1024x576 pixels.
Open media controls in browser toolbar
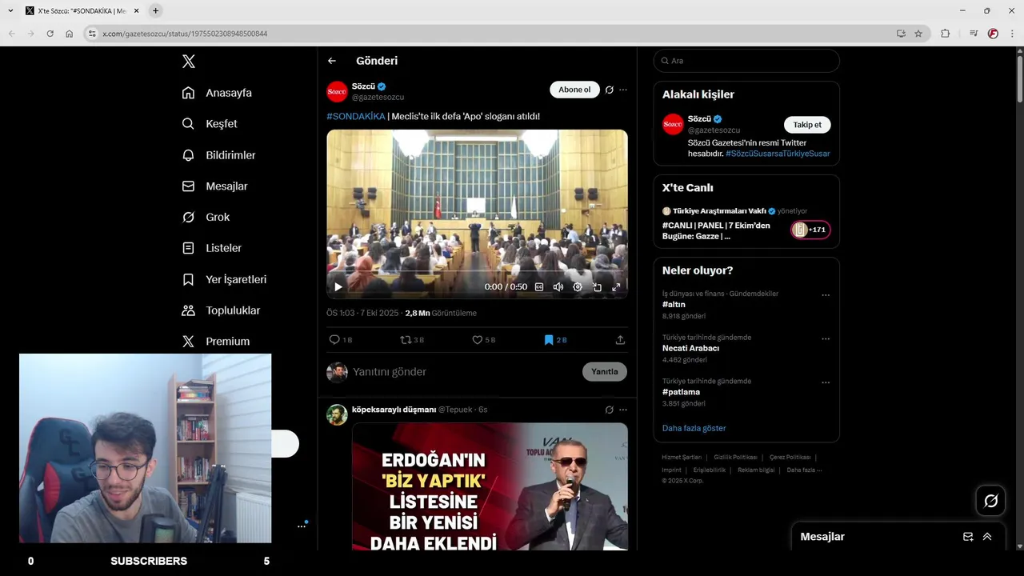point(974,34)
